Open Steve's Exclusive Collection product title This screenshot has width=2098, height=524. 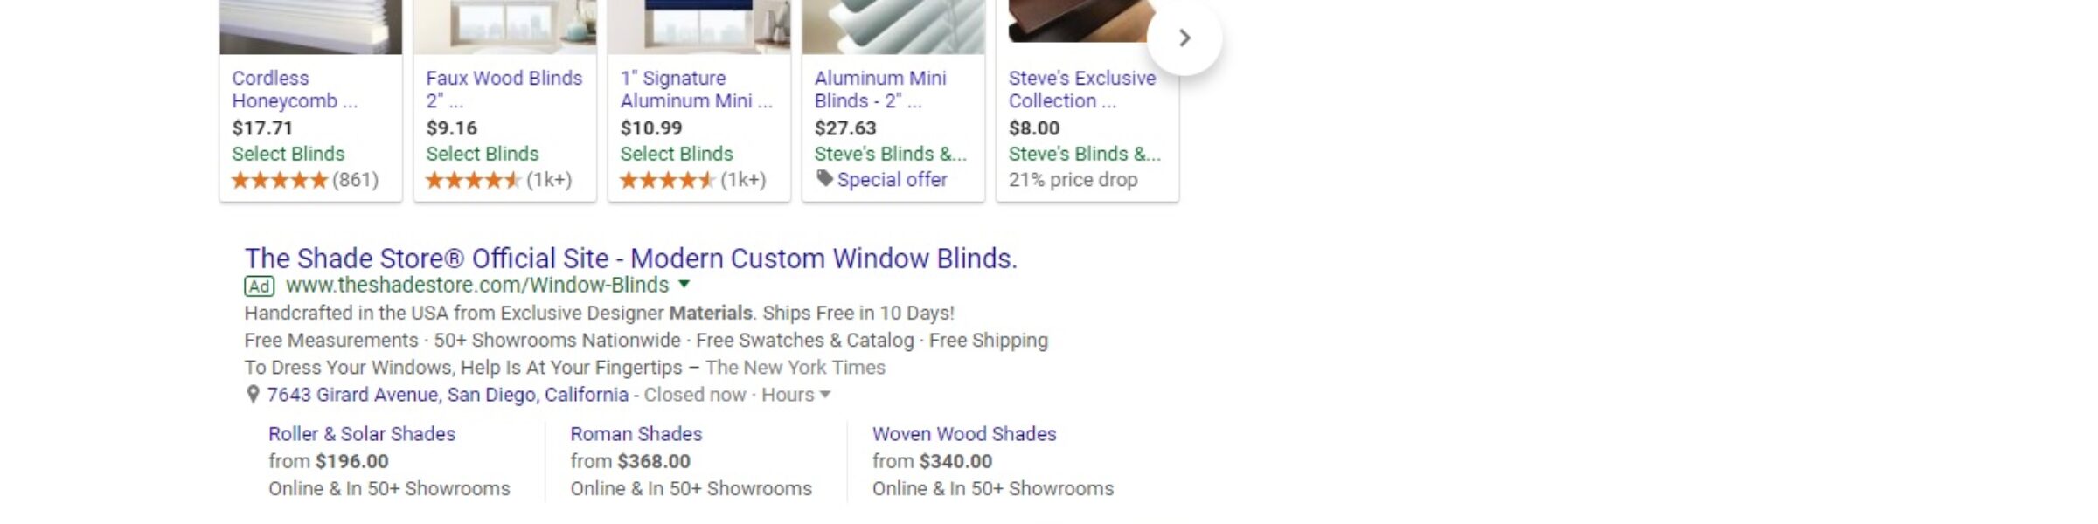pyautogui.click(x=1082, y=89)
